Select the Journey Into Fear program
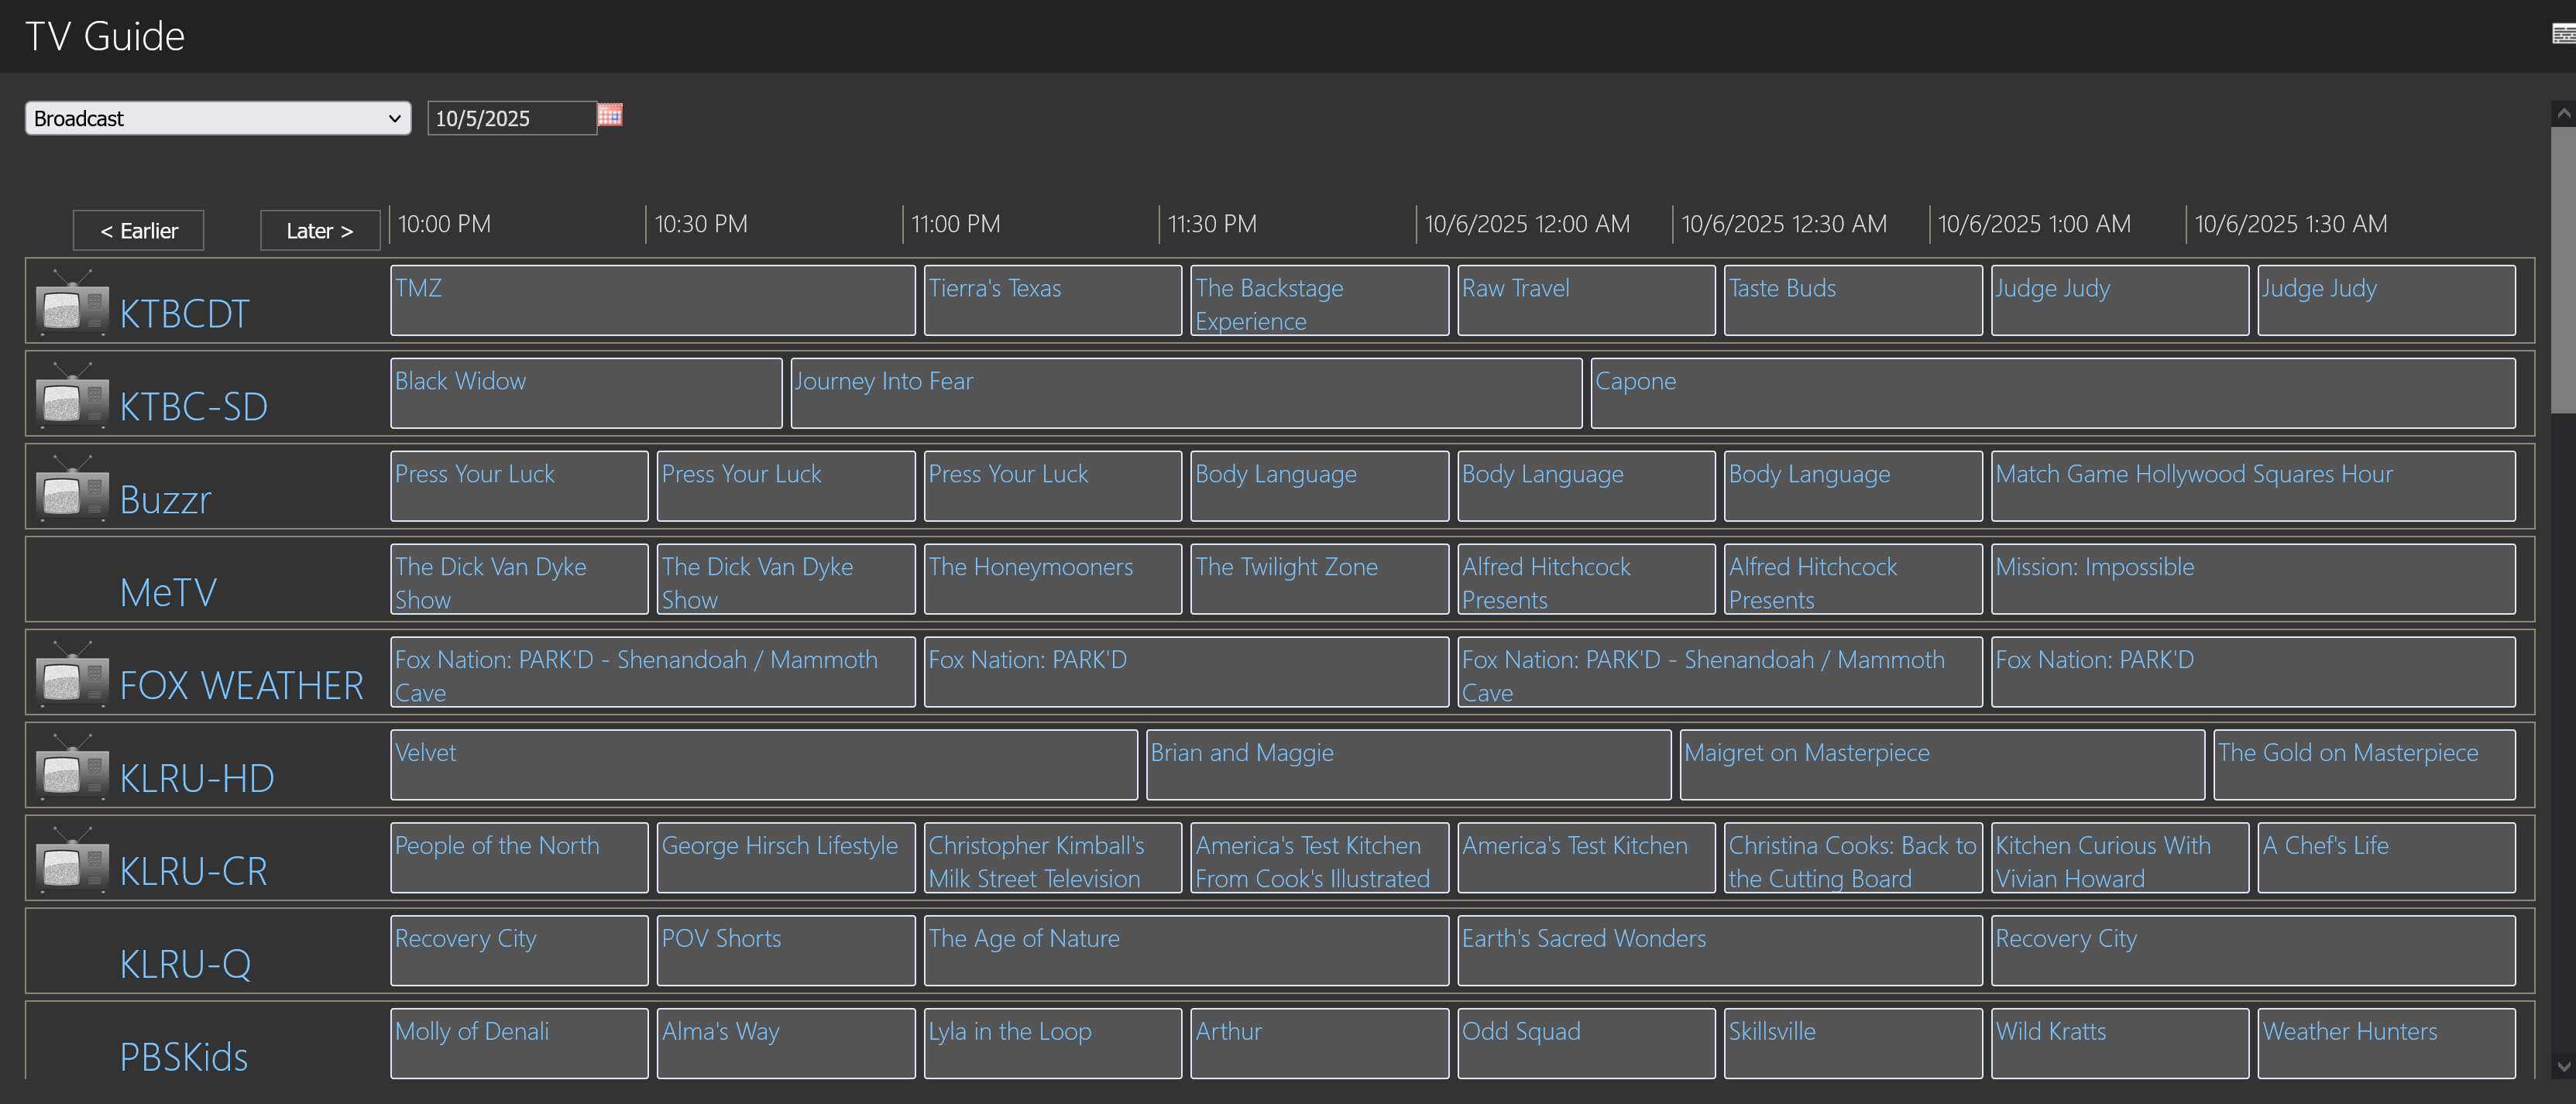Screen dimensions: 2576x1104 [x=1185, y=393]
